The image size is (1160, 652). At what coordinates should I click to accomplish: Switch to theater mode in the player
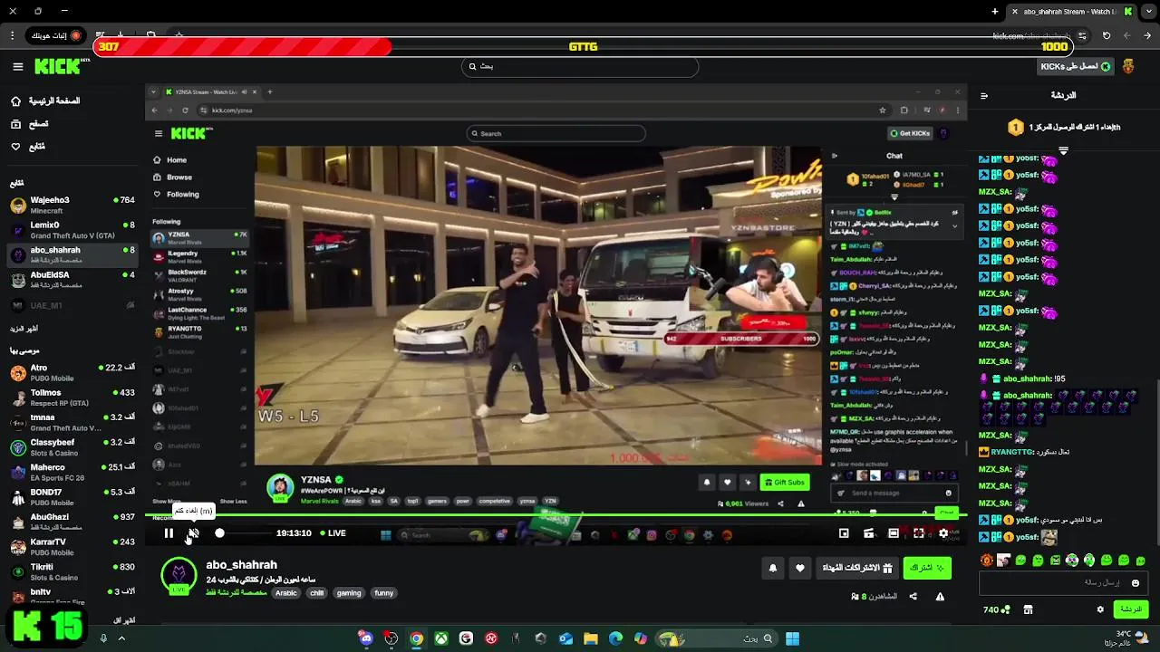pos(894,533)
